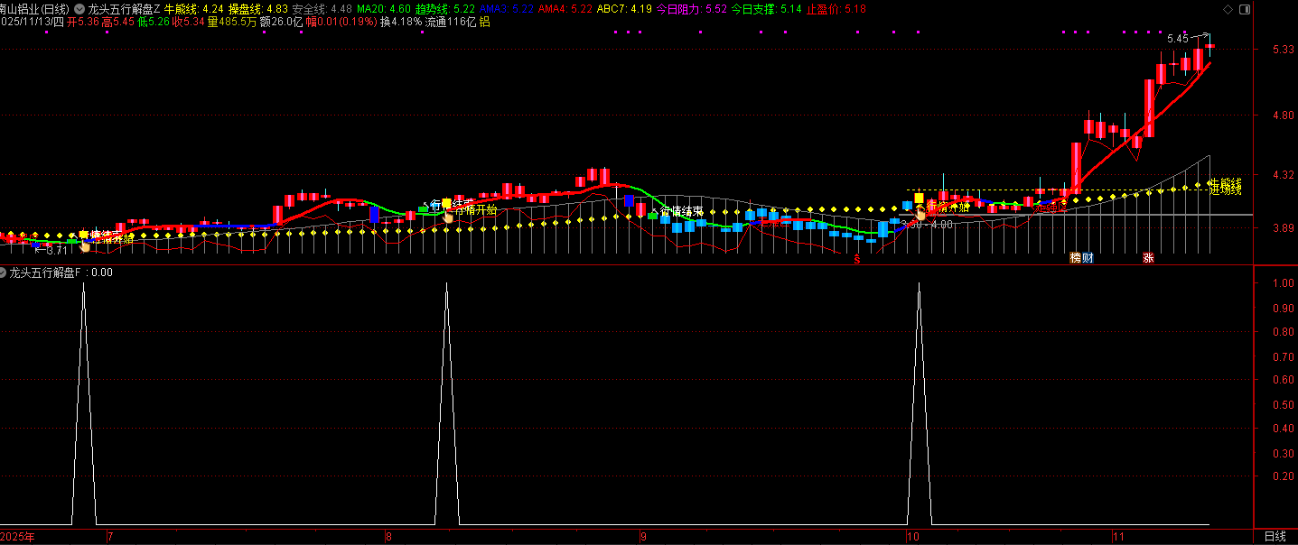The height and width of the screenshot is (545, 1298).
Task: Click the 南山铝业(日线) stock title
Action: pyautogui.click(x=34, y=8)
